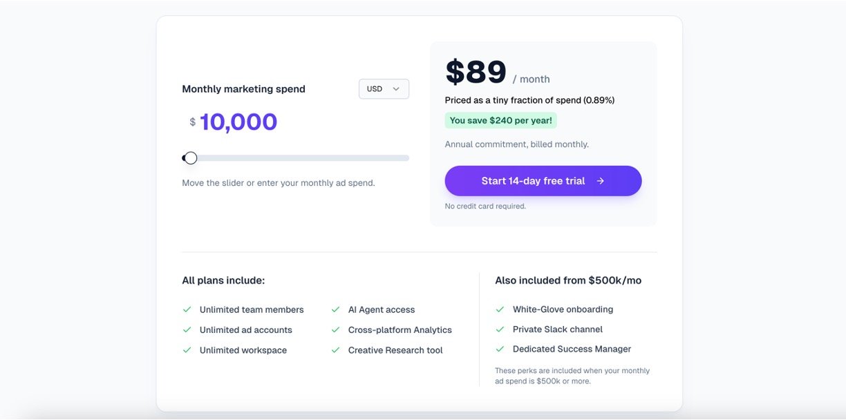The width and height of the screenshot is (846, 420).
Task: Click the checkmark next to White-Glove onboarding
Action: pyautogui.click(x=500, y=309)
